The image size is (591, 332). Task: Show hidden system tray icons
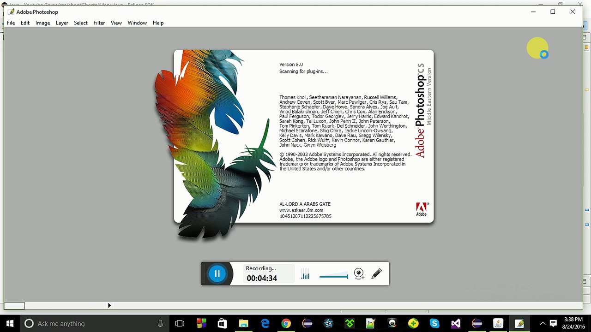[543, 323]
